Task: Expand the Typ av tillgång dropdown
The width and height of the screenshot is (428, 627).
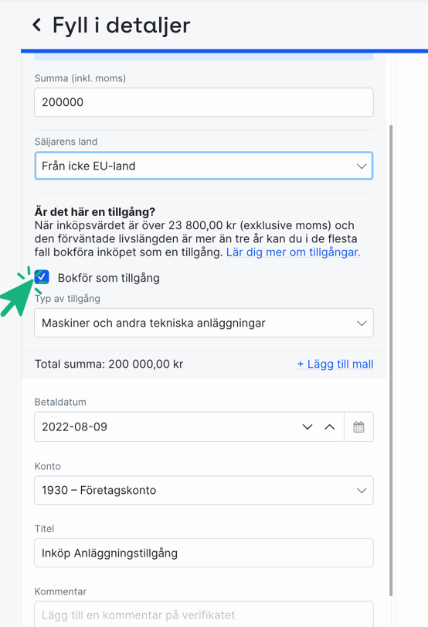Action: coord(204,323)
